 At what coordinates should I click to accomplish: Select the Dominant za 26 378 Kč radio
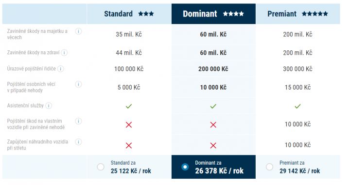point(185,167)
